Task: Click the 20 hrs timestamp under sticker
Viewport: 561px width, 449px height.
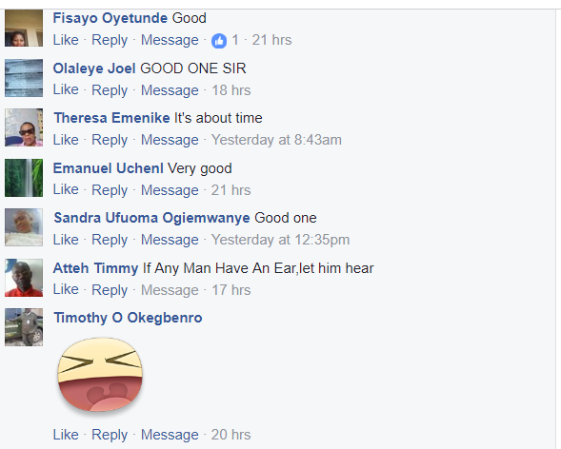Action: (x=230, y=435)
